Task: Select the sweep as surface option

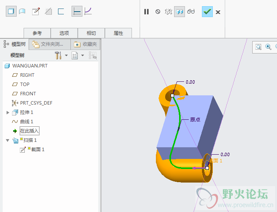Action: pyautogui.click(x=22, y=12)
